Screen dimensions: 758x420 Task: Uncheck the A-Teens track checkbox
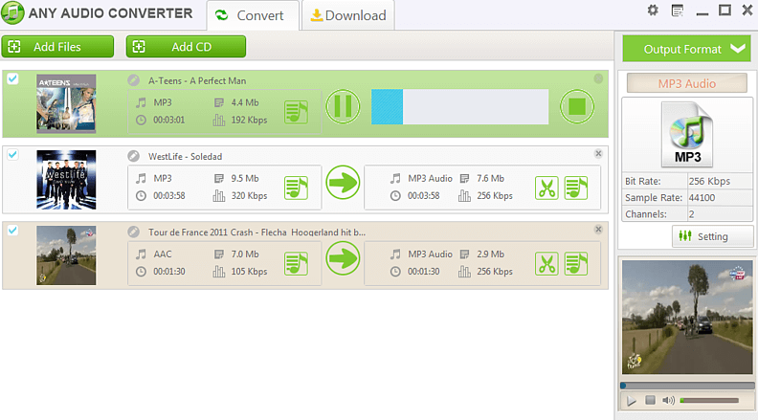point(12,78)
